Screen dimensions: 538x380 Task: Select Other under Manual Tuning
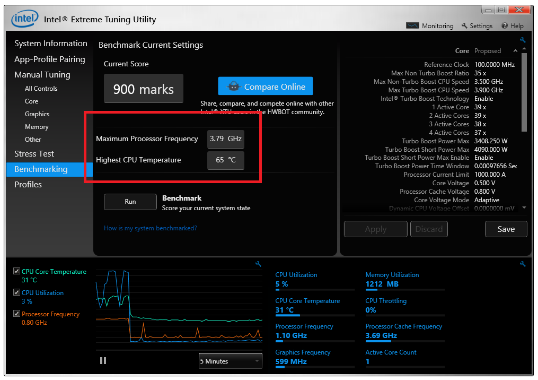tap(33, 140)
